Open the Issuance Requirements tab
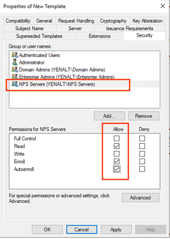This screenshot has height=239, width=170. 130,28
